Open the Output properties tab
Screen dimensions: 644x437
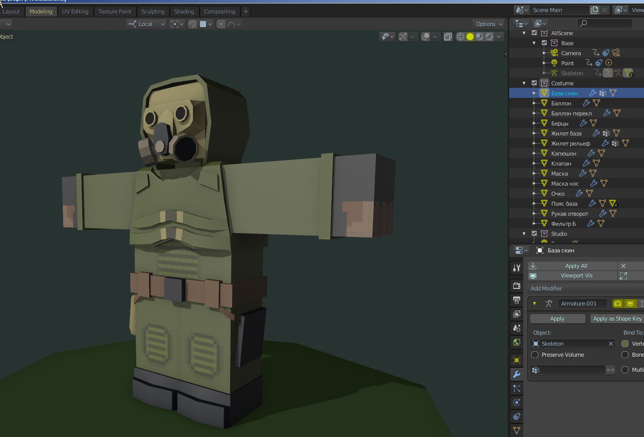coord(517,300)
